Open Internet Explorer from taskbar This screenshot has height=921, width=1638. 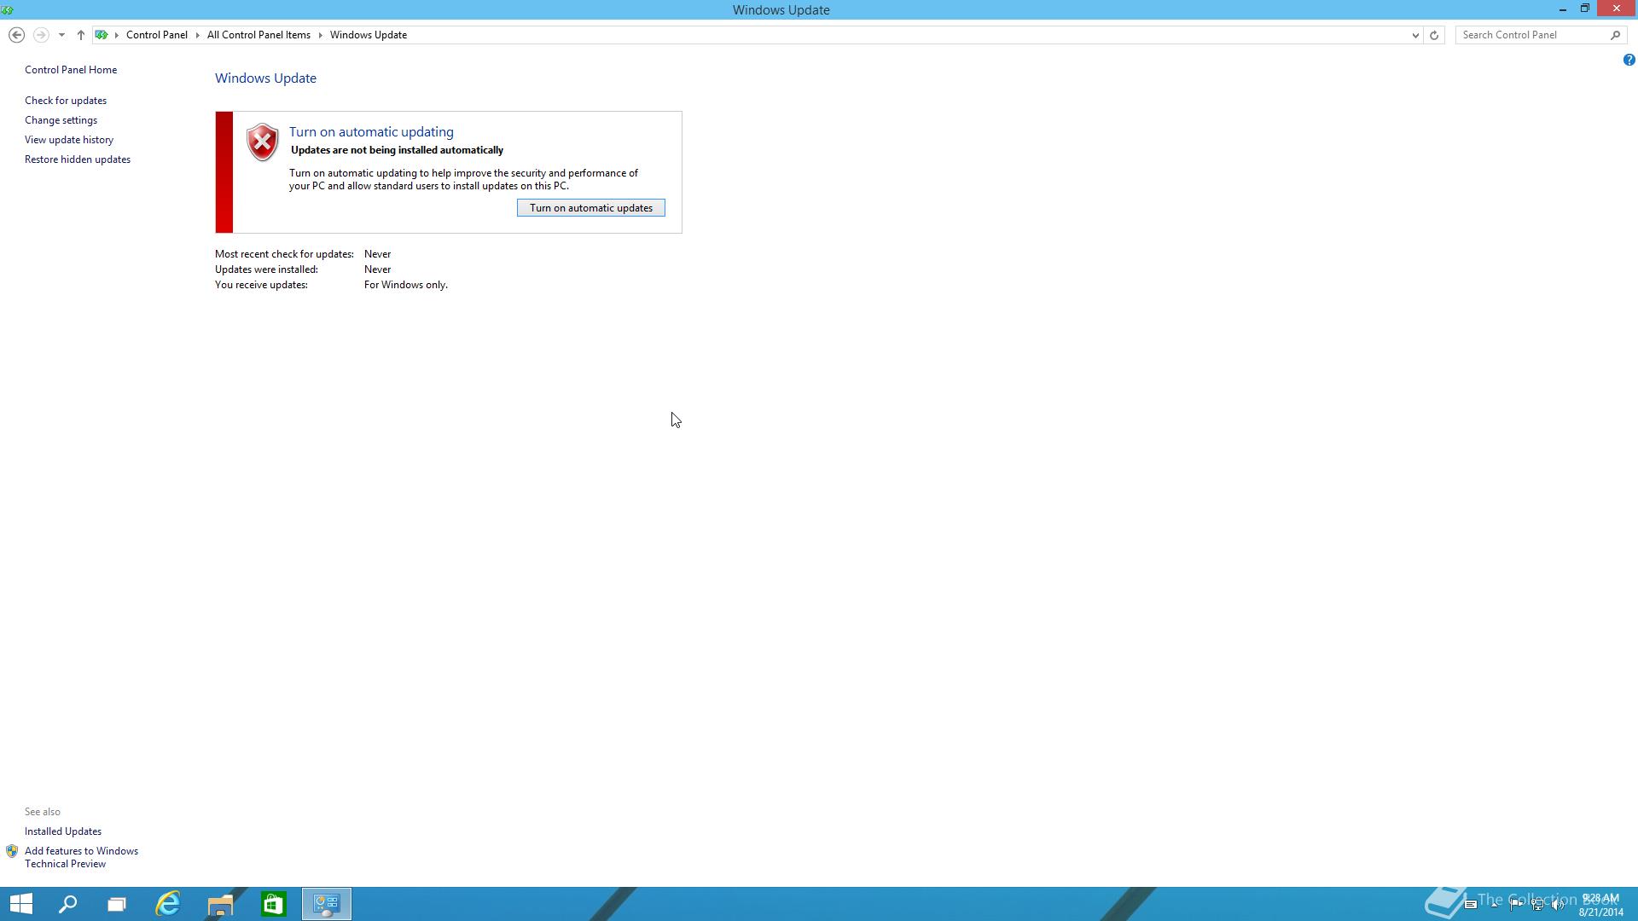[x=168, y=904]
